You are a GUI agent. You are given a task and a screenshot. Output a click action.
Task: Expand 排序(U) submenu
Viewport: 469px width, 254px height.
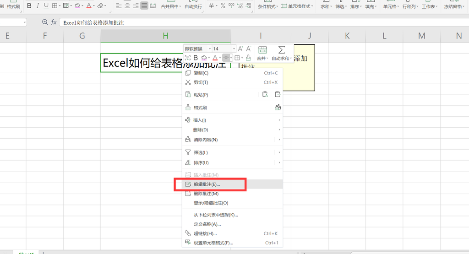coord(232,163)
